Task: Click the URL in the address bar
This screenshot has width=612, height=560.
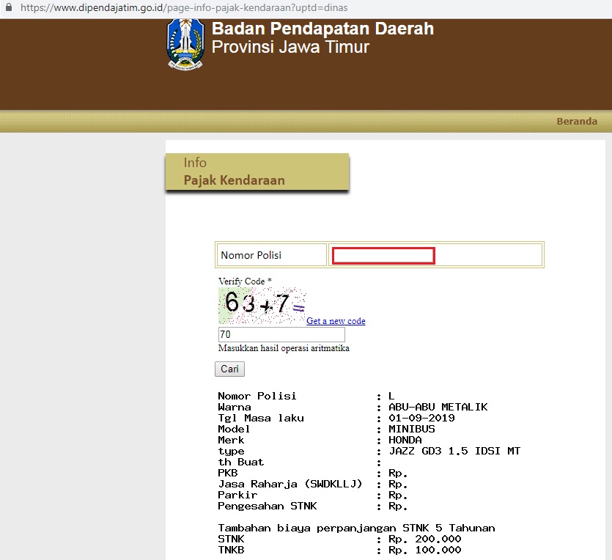Action: pos(184,7)
